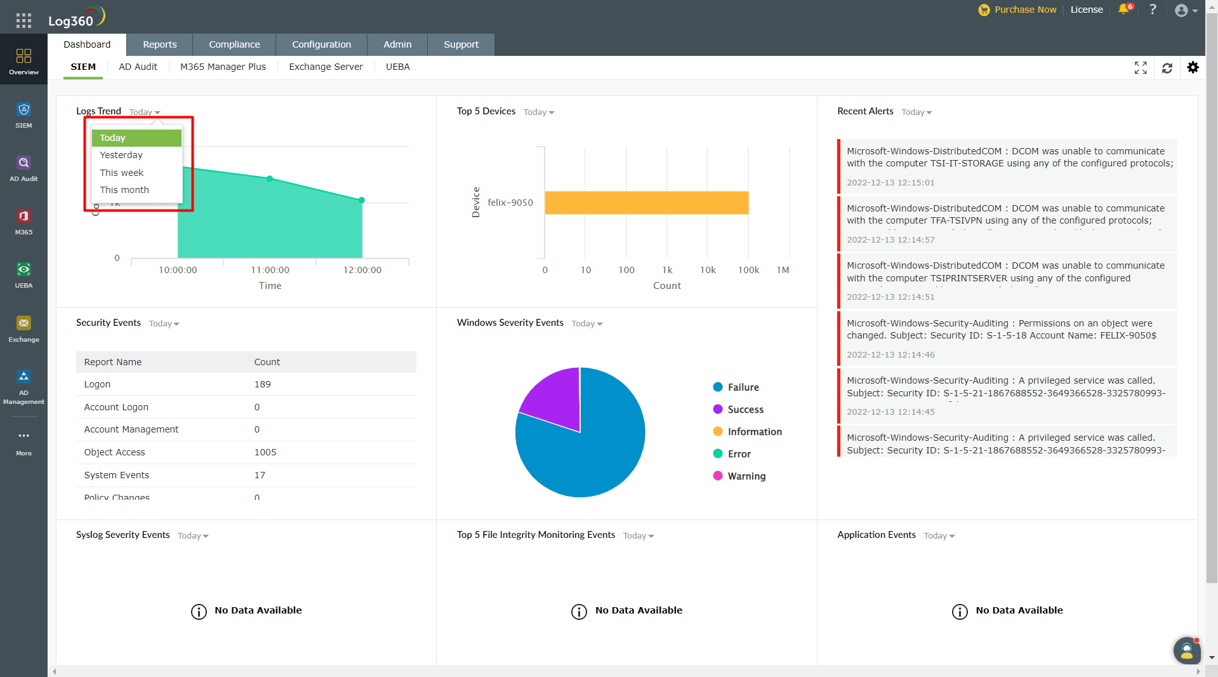Open the TSI-IT-STORAGE DCOM alert
Viewport: 1218px width, 677px height.
(x=1007, y=166)
